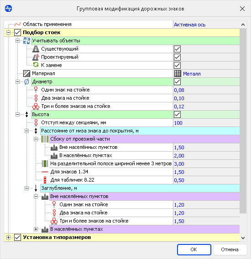Click the blue arrows icon for Учитывать объекты
Screen dimensions: 251x259
click(x=26, y=41)
